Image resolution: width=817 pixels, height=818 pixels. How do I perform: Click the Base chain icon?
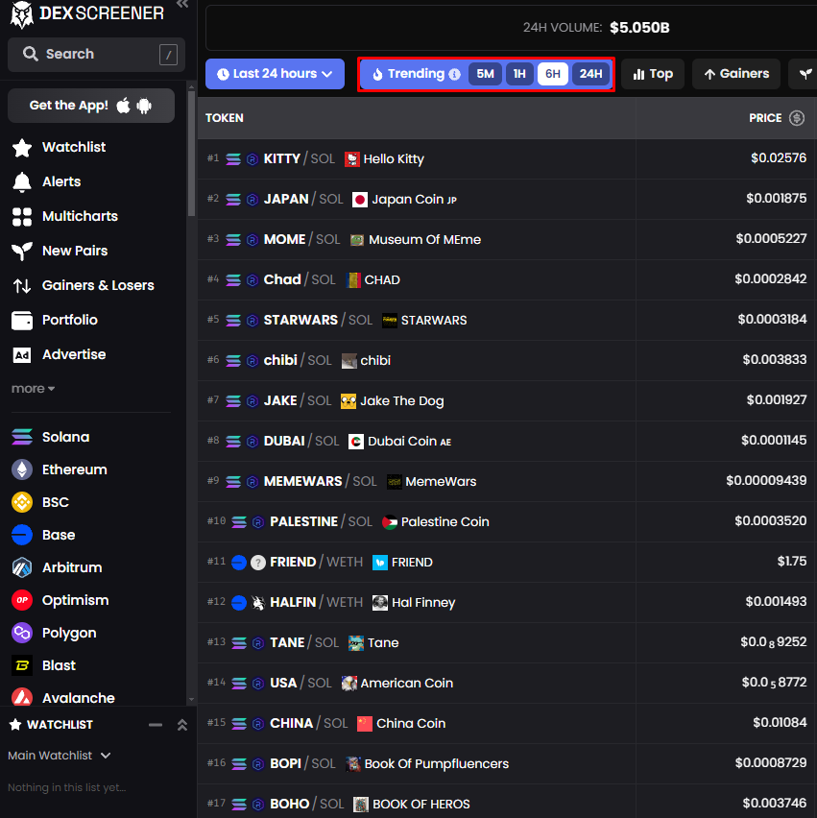pyautogui.click(x=20, y=535)
